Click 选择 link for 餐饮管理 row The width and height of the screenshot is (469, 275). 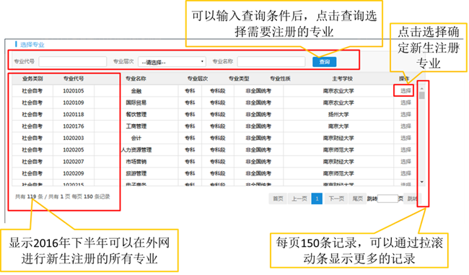(406, 114)
